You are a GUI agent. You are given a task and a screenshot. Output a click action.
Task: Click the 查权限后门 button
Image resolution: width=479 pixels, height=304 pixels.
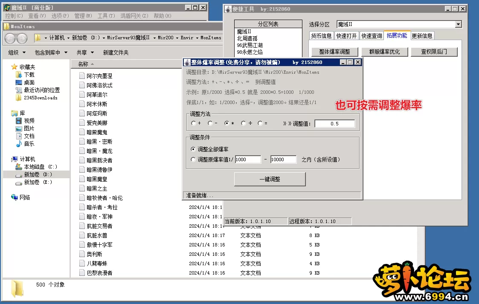coord(434,52)
